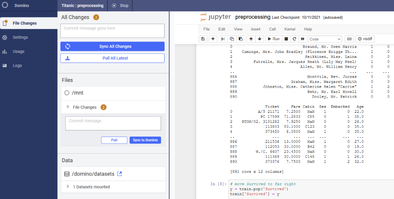Open the cell type dropdown showing Code

click(325, 39)
